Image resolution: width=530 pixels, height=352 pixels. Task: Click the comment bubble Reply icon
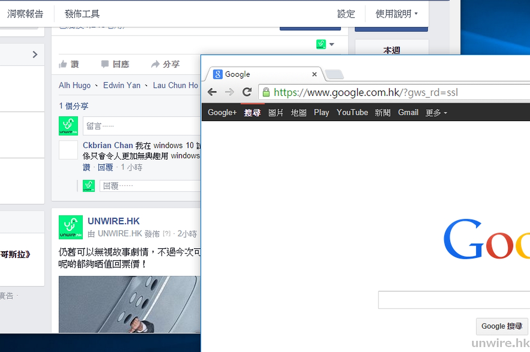105,64
